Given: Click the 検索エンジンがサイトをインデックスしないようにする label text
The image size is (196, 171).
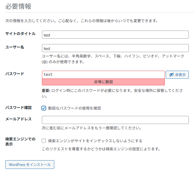Looking at the screenshot, I should tap(95, 141).
